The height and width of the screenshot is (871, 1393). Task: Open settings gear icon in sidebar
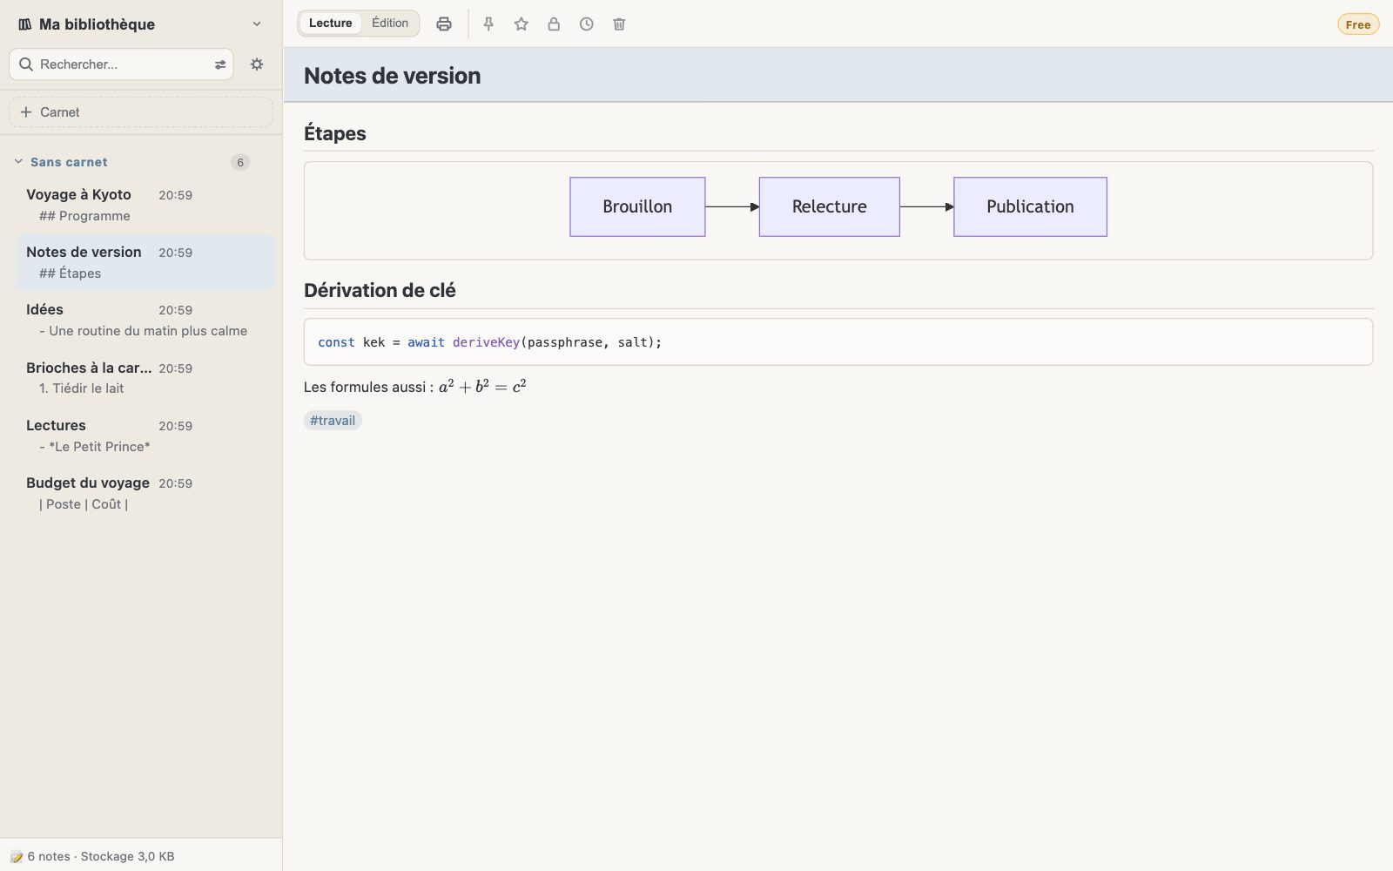257,64
